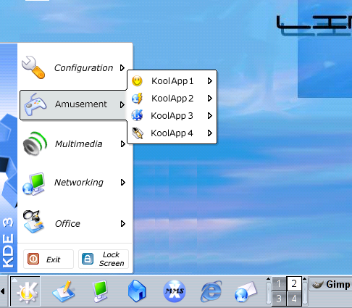
Task: Switch to virtual desktop 4
Action: pos(294,299)
